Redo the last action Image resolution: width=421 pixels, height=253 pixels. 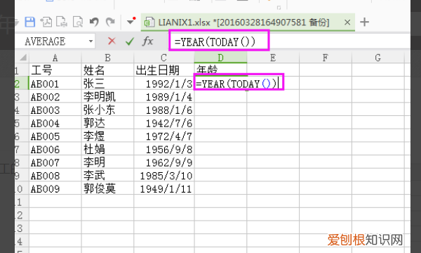pos(110,22)
